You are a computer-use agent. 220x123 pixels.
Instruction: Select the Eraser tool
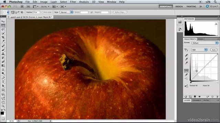[x=3, y=61]
